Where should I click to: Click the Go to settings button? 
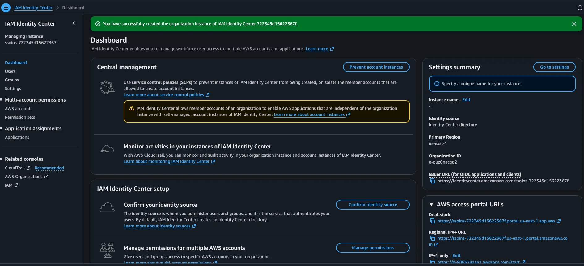(554, 67)
